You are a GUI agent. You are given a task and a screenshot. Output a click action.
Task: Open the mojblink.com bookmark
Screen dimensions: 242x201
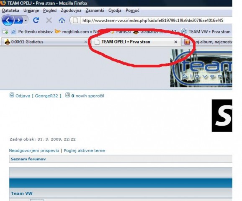(x=77, y=32)
